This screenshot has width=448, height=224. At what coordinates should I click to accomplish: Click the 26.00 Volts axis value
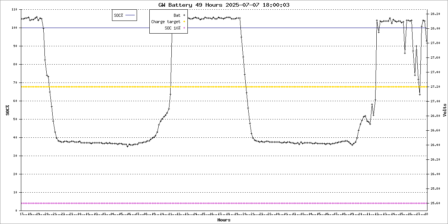[435, 174]
